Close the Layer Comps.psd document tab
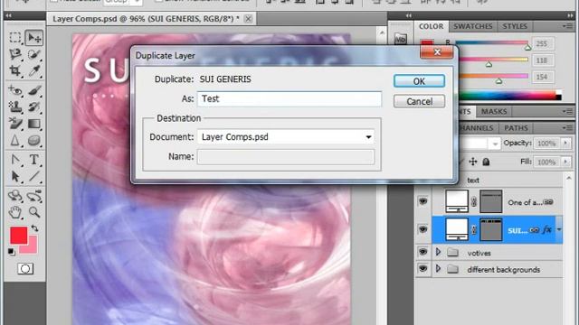The height and width of the screenshot is (325, 579). tap(249, 18)
